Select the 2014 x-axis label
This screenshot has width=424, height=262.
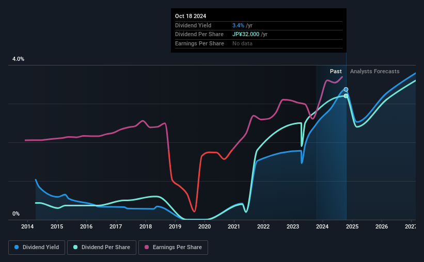tap(27, 226)
